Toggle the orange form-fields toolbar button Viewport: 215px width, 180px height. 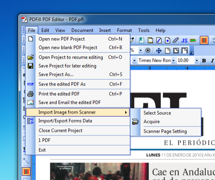pyautogui.click(x=204, y=40)
